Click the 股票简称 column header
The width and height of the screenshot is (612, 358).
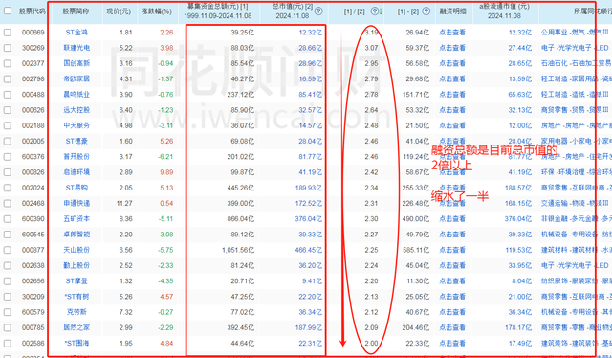[x=76, y=11]
